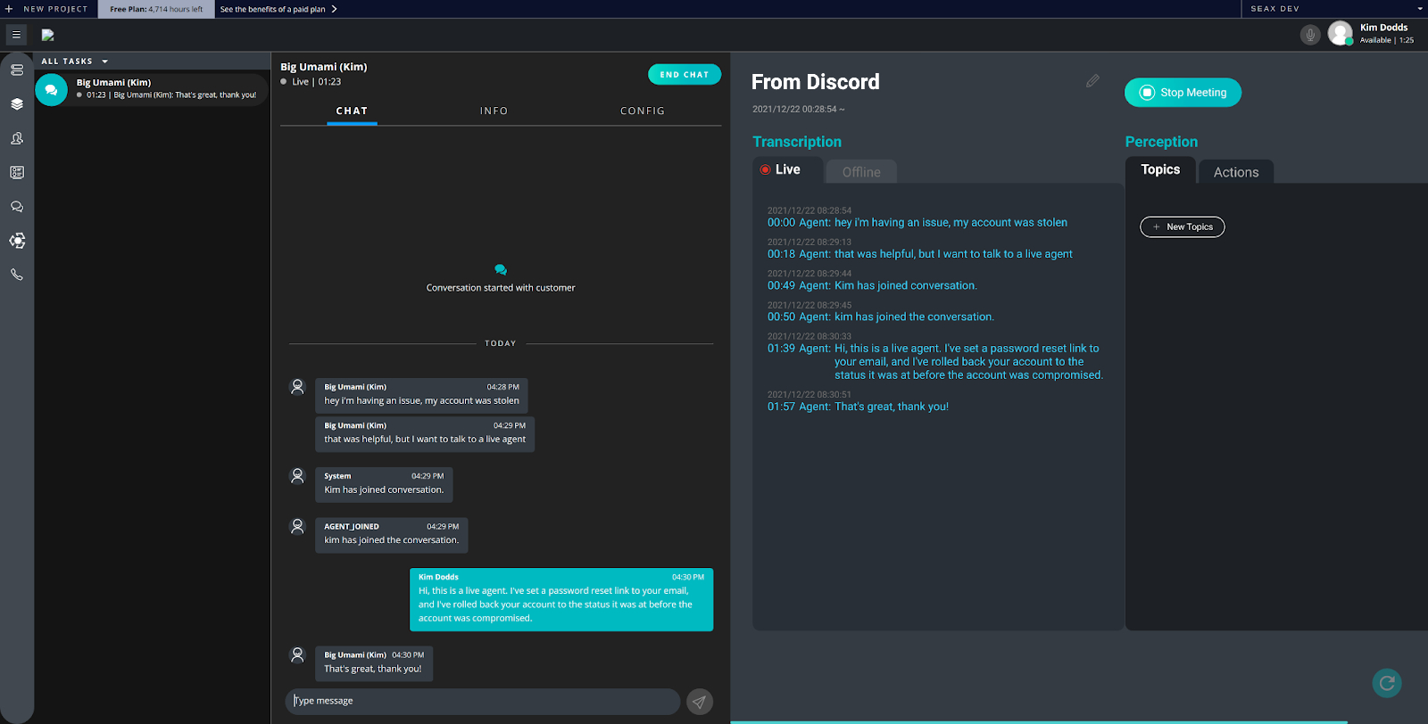
Task: Open the hamburger menu icon
Action: [x=16, y=35]
